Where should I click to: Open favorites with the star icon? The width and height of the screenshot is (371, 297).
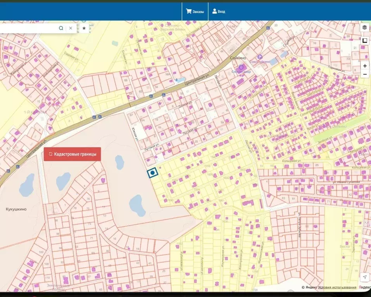pyautogui.click(x=84, y=28)
